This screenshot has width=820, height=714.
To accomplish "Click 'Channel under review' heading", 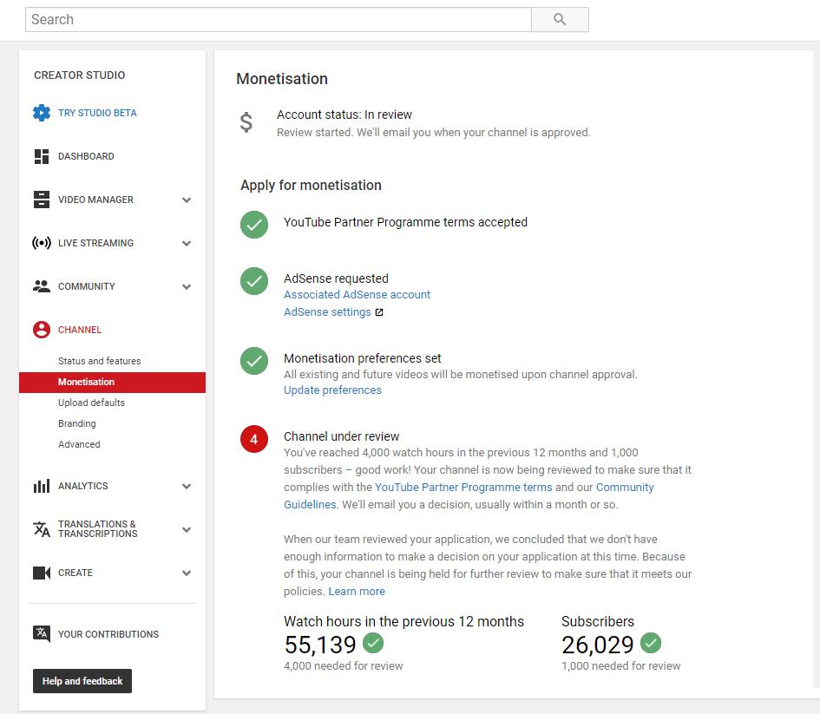I will (342, 436).
